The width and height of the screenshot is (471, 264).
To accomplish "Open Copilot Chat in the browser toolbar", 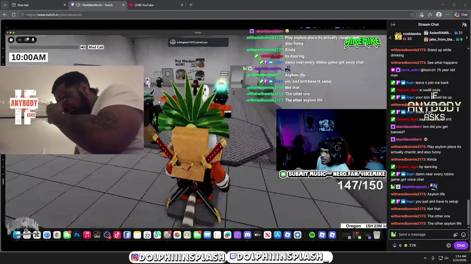I will 461,15.
